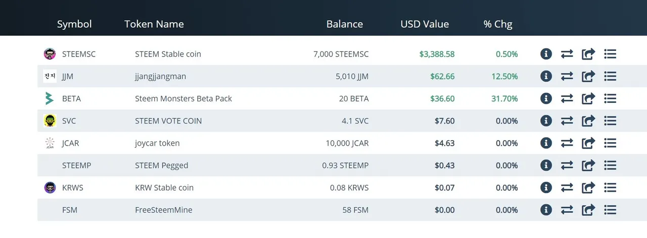Click the % Chg column header
Screen dimensions: 647x238
pyautogui.click(x=498, y=24)
